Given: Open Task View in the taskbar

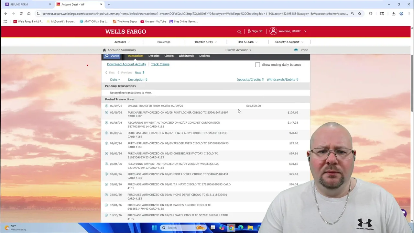Looking at the screenshot, I should pyautogui.click(x=212, y=228).
